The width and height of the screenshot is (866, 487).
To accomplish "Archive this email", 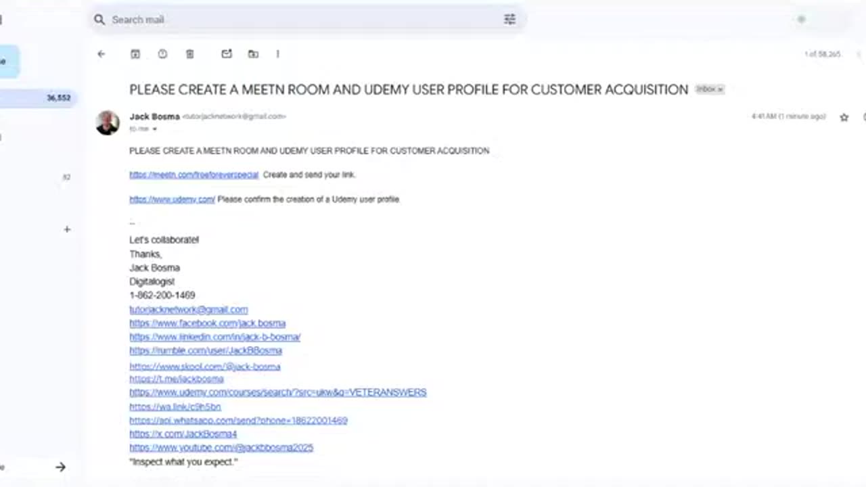I will point(135,54).
